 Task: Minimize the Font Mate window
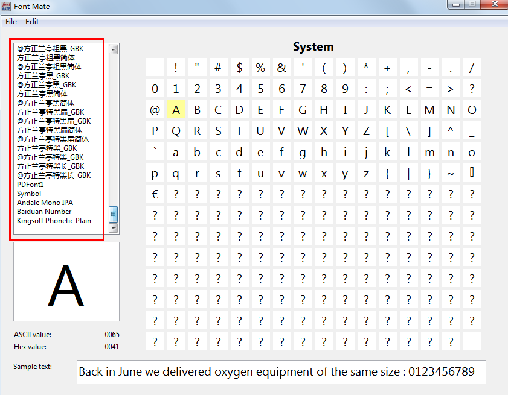(x=456, y=4)
